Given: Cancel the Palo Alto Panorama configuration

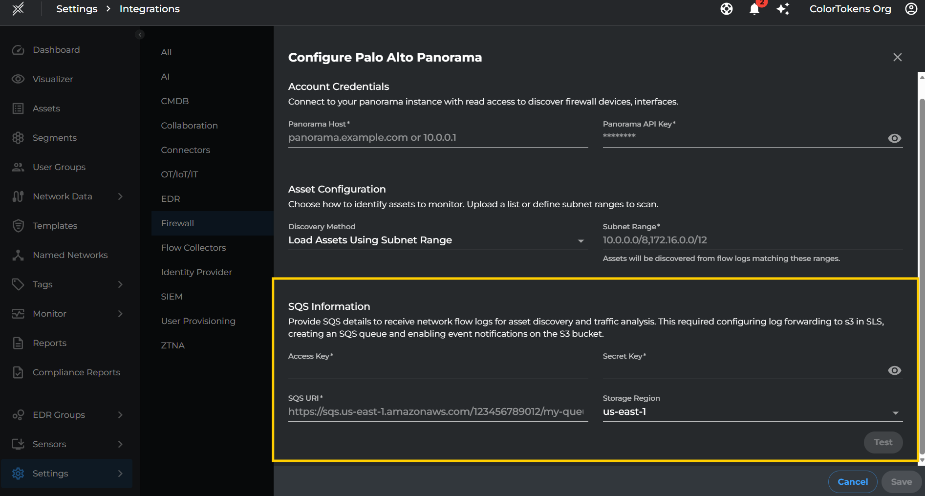Looking at the screenshot, I should pyautogui.click(x=852, y=481).
